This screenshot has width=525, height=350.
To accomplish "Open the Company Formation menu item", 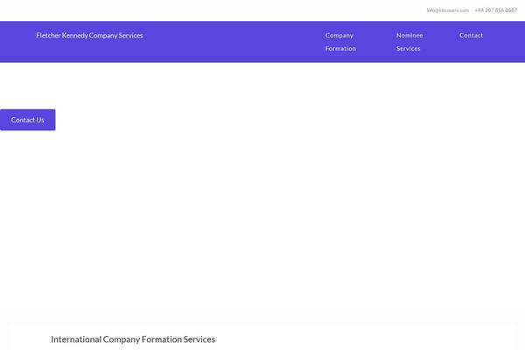I will 340,42.
